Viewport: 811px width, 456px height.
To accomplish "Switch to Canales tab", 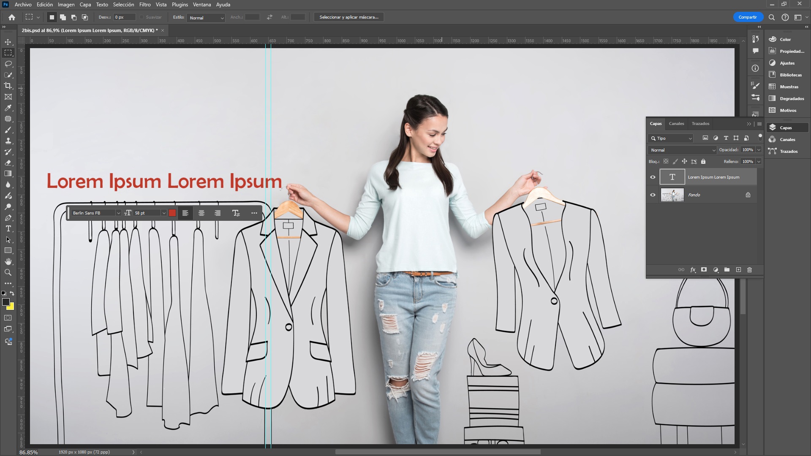I will 676,123.
